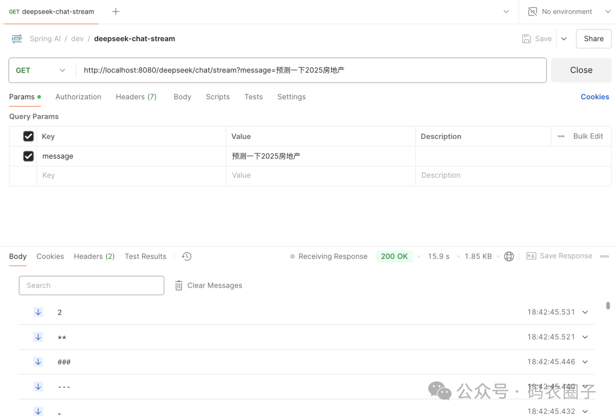The image size is (616, 416).
Task: Open response Headers (2) tab
Action: click(x=94, y=256)
